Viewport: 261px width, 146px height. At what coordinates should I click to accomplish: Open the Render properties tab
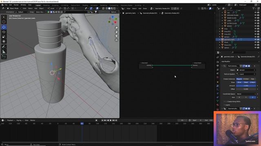pyautogui.click(x=217, y=62)
